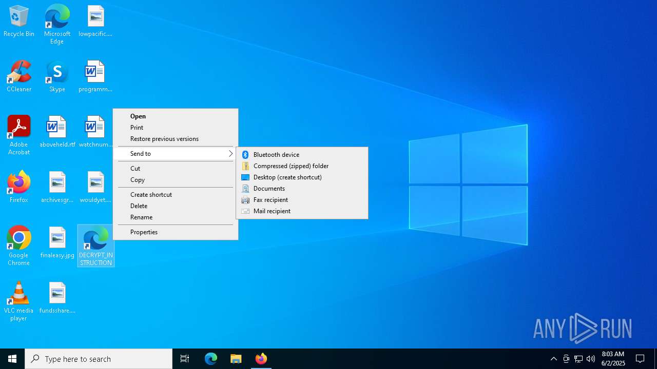Send to Desktop (create shortcut)
Image resolution: width=657 pixels, height=369 pixels.
pos(302,177)
